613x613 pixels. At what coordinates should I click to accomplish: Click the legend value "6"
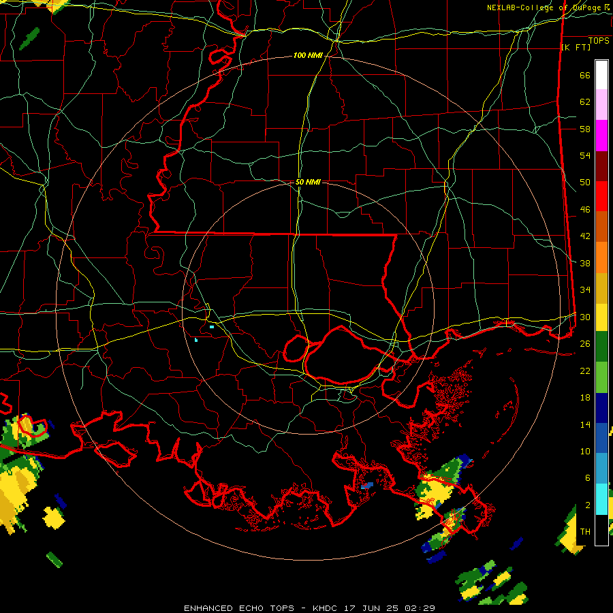click(x=587, y=478)
